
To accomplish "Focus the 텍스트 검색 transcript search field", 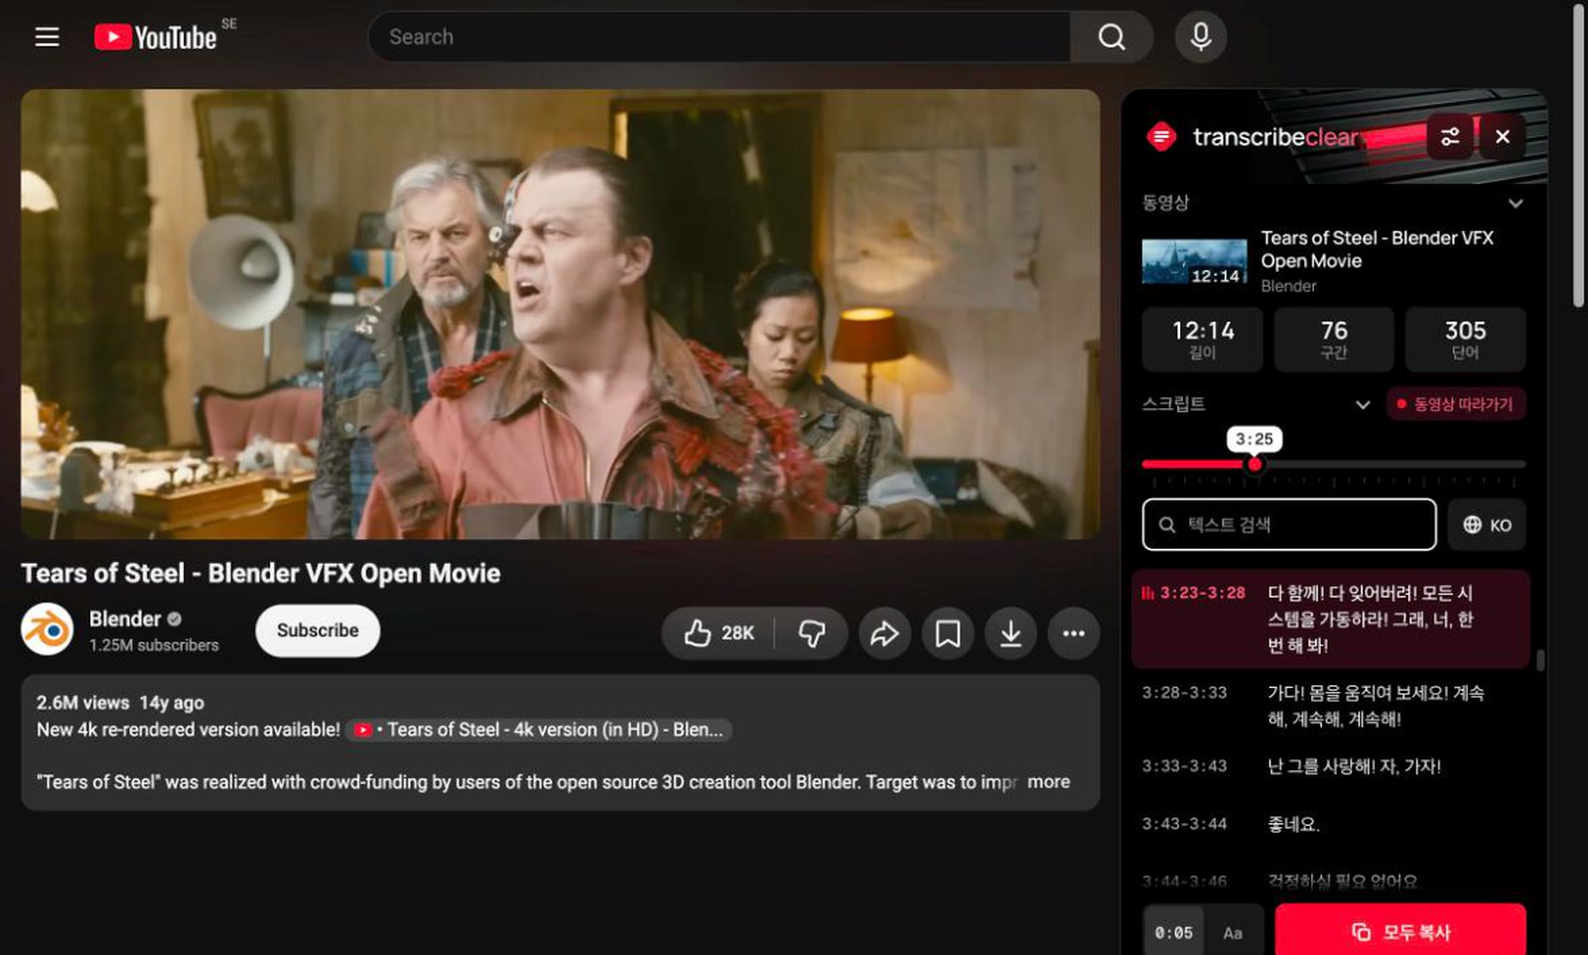I will (x=1289, y=524).
